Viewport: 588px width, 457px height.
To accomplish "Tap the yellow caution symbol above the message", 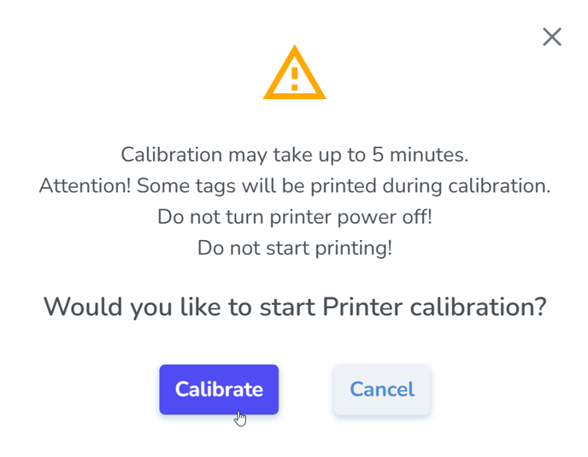I will tap(294, 73).
